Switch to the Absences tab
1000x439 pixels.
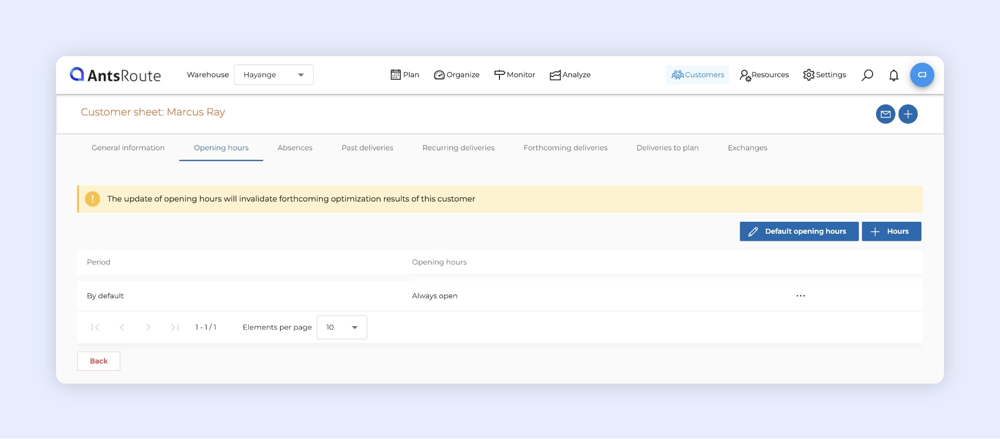tap(295, 148)
